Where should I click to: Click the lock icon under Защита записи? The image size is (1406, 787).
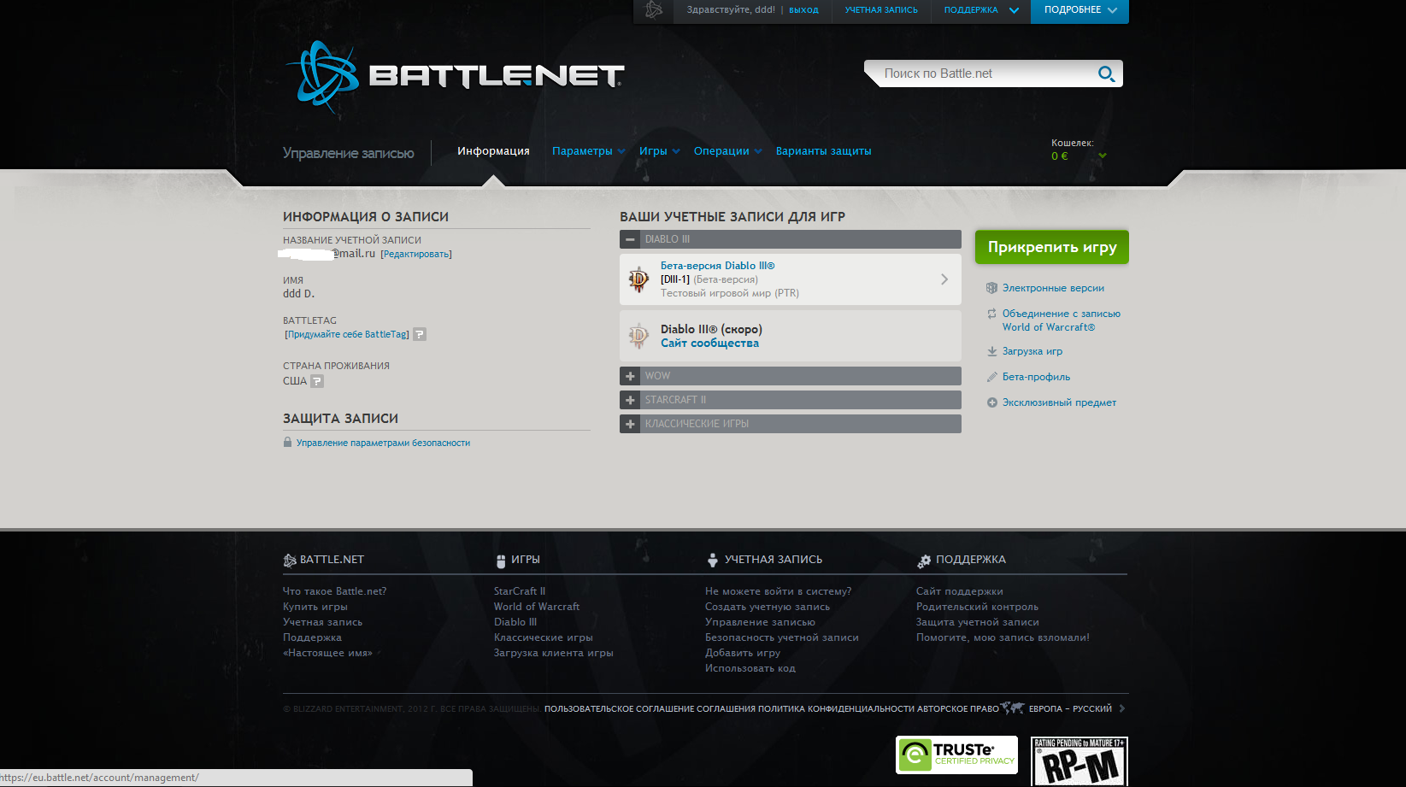click(288, 442)
